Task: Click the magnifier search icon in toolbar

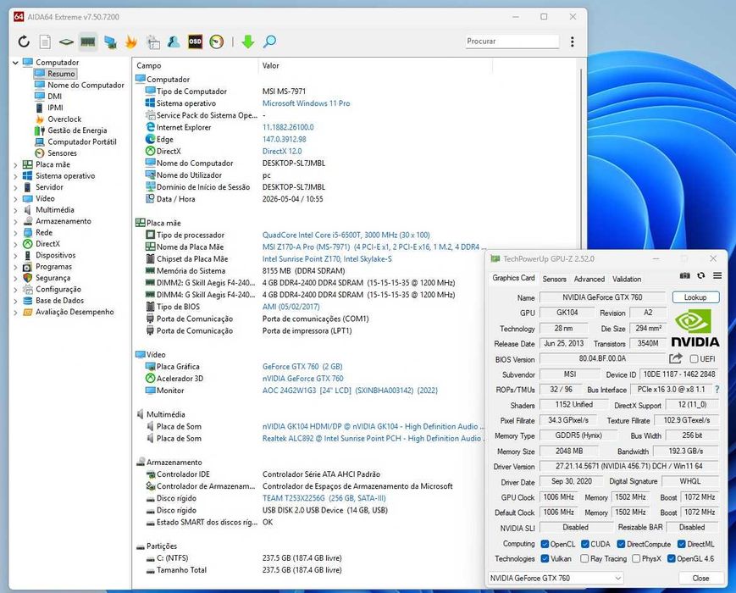Action: 269,42
